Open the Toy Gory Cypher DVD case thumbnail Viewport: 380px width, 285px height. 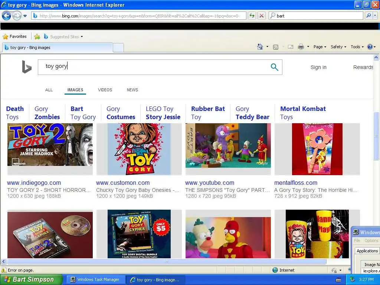(50, 235)
